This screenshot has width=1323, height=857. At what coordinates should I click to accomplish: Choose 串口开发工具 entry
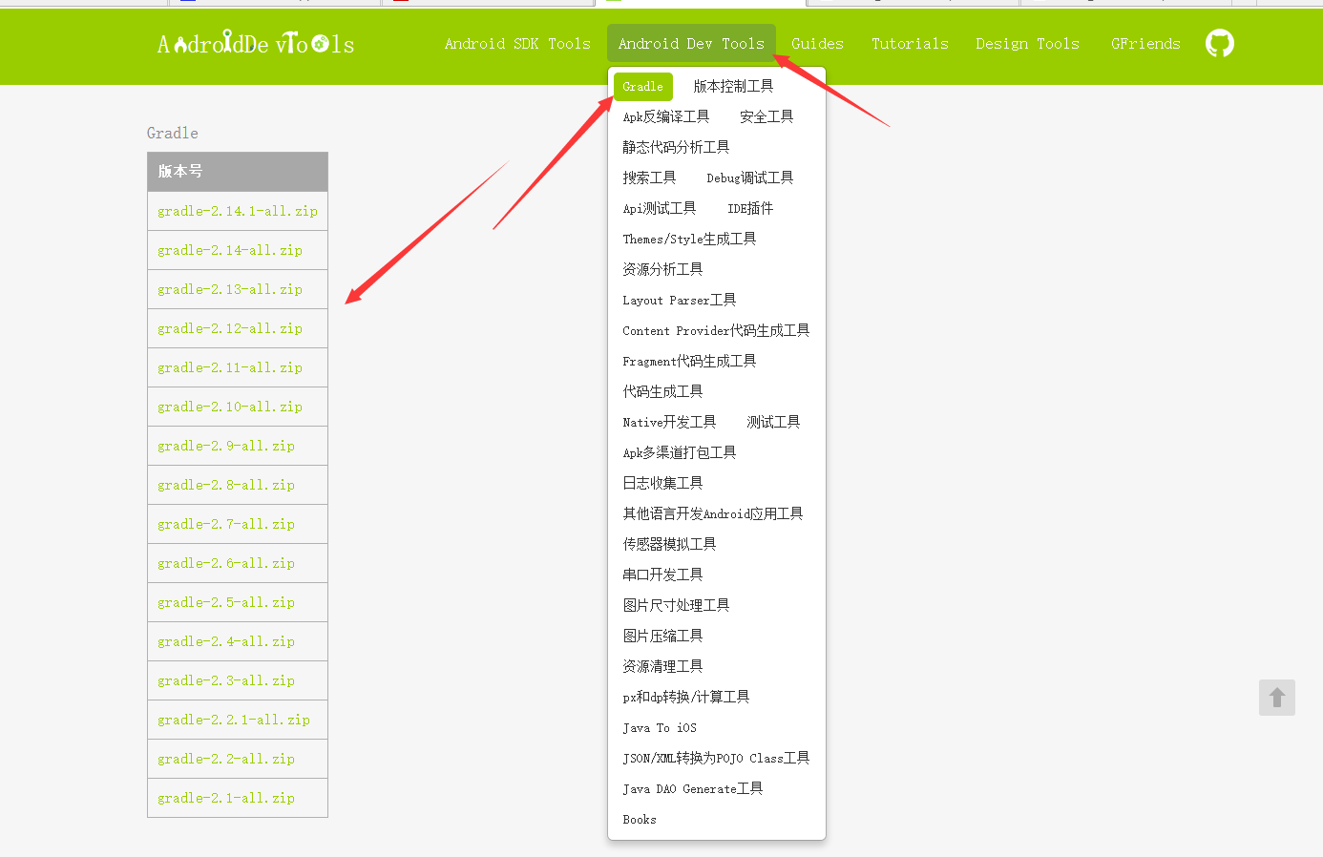662,575
